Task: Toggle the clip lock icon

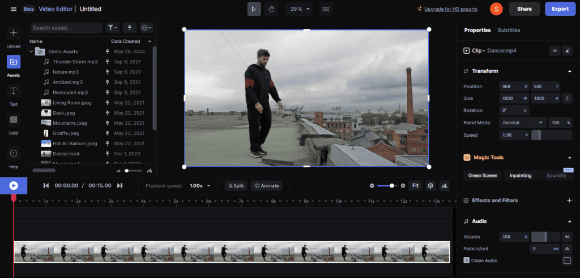Action: coord(567,50)
